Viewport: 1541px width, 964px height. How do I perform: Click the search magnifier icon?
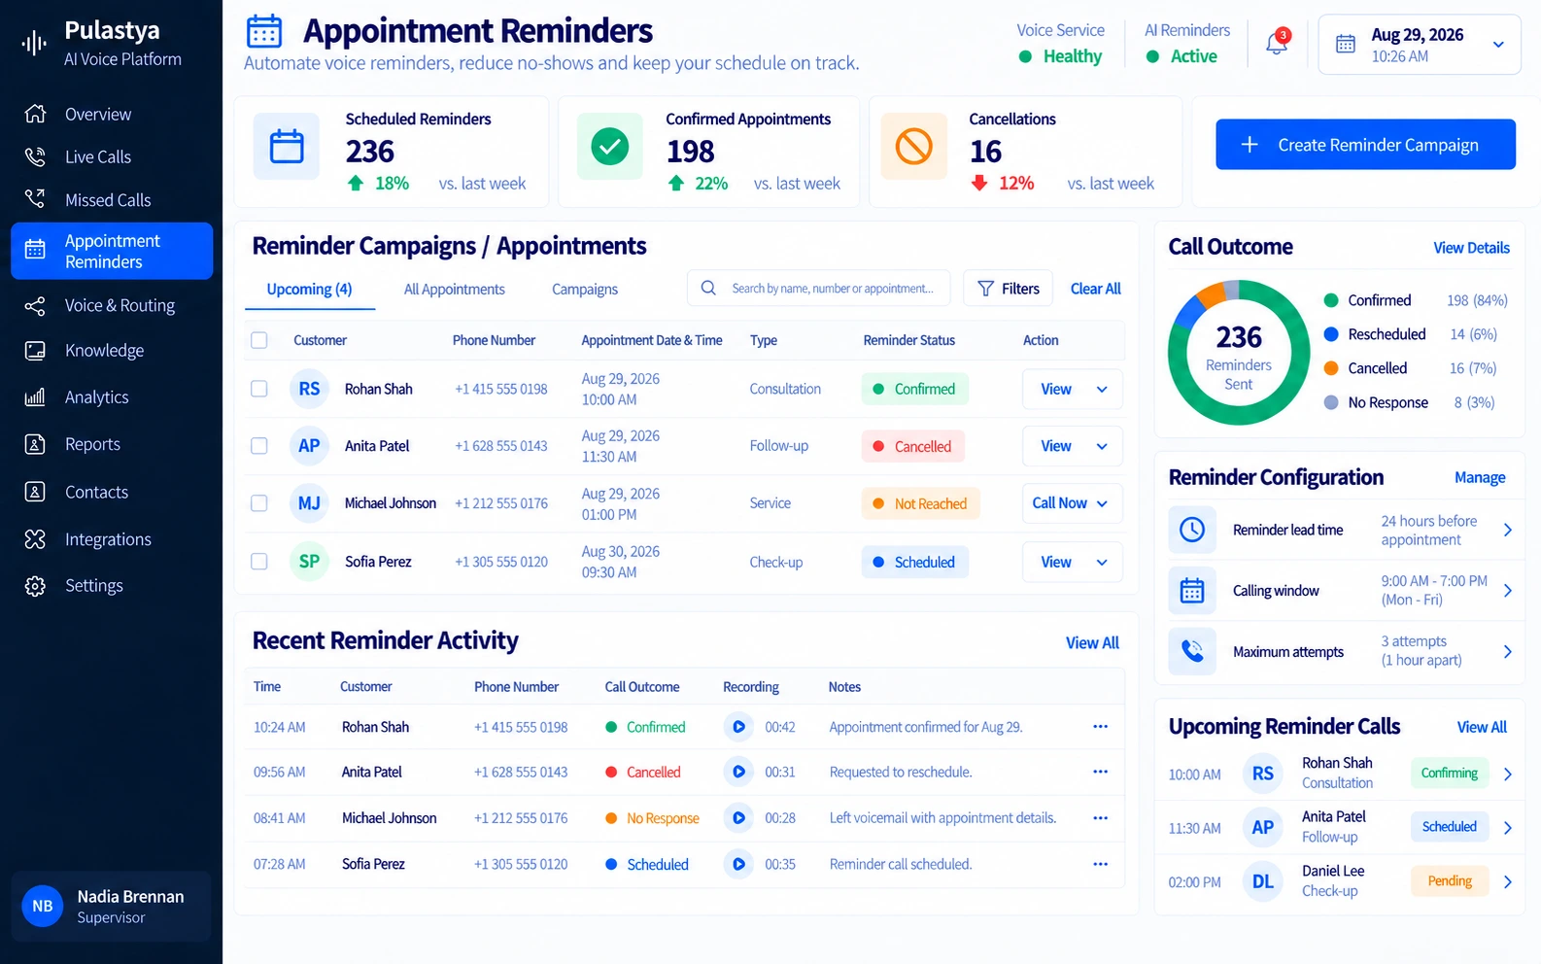click(x=708, y=288)
